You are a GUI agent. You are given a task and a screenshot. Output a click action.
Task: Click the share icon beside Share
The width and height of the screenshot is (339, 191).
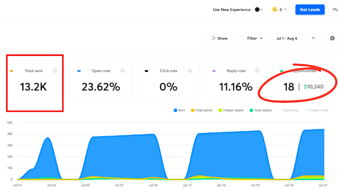[x=214, y=38]
